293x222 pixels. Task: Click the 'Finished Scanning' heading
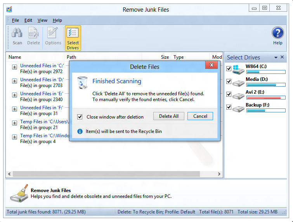(117, 81)
